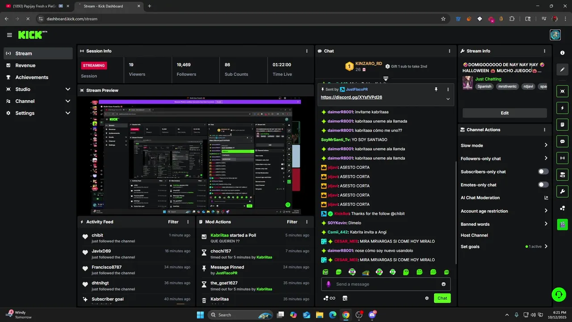Click the Just Chatting category link
This screenshot has width=572, height=322.
[488, 79]
